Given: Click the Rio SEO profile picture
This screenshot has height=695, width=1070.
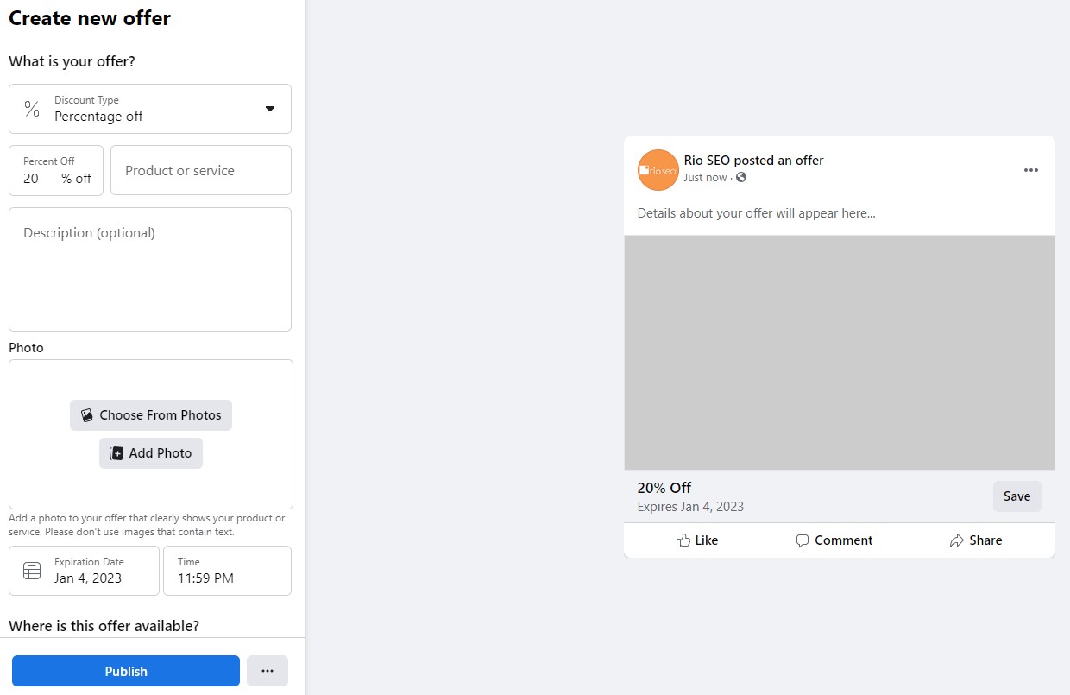Looking at the screenshot, I should [x=658, y=170].
